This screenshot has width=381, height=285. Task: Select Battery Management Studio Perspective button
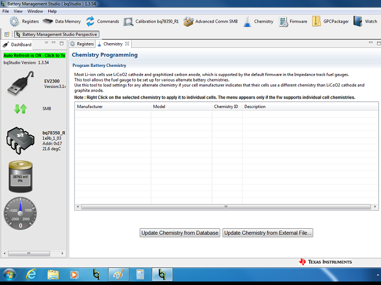(57, 34)
